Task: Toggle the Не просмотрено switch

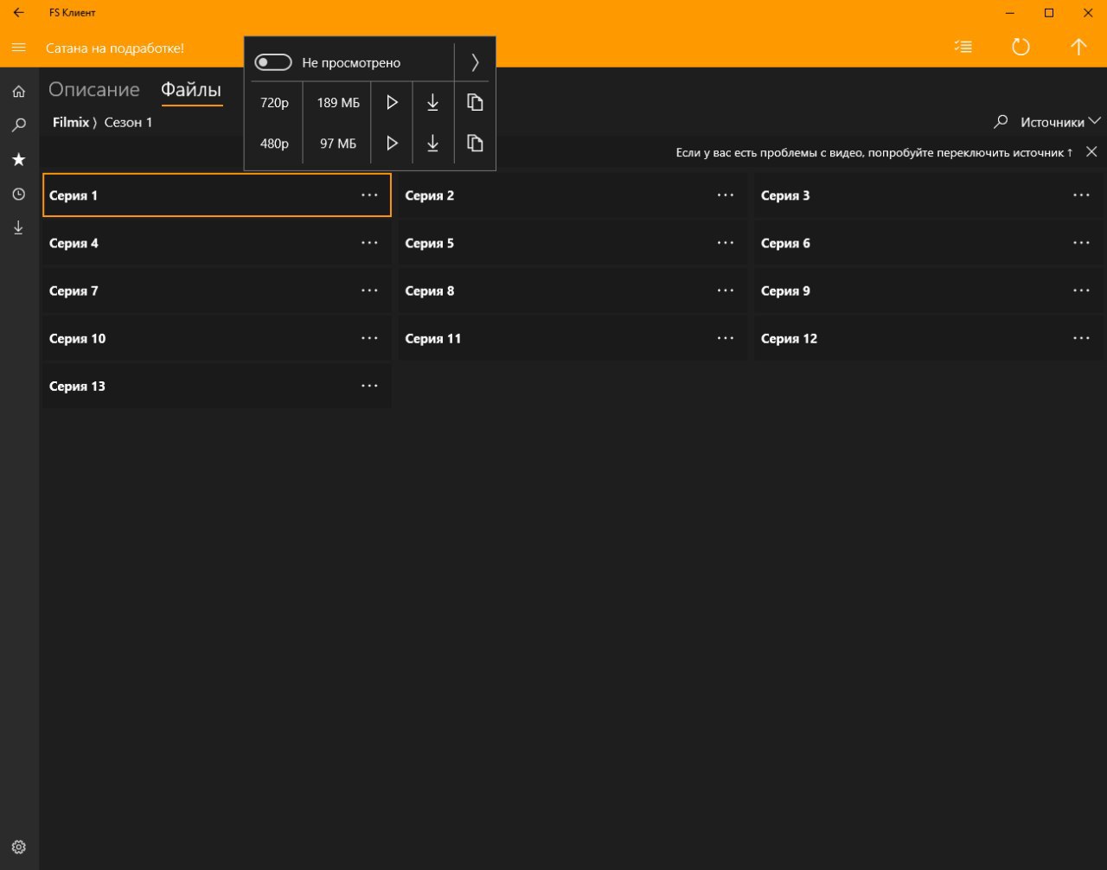Action: (273, 62)
